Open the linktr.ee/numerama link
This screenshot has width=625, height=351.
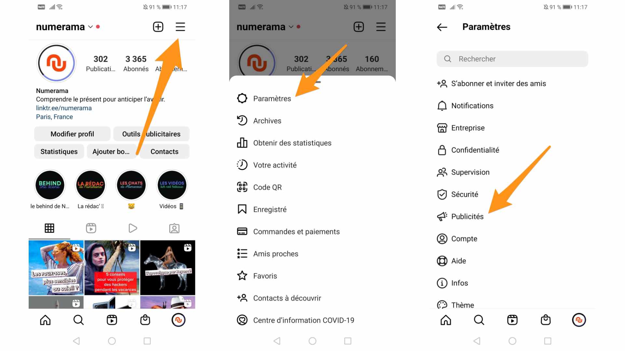[x=64, y=108]
